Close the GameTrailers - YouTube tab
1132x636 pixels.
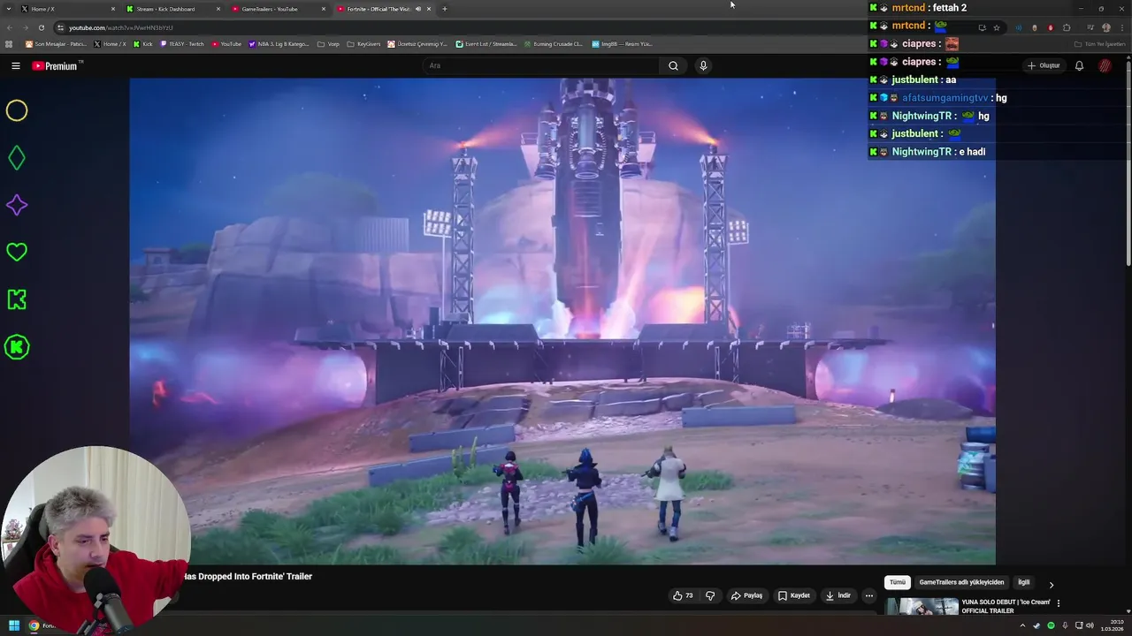pos(324,9)
